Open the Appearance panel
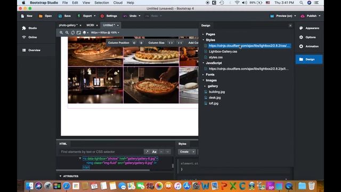This screenshot has width=341, height=192. click(309, 28)
